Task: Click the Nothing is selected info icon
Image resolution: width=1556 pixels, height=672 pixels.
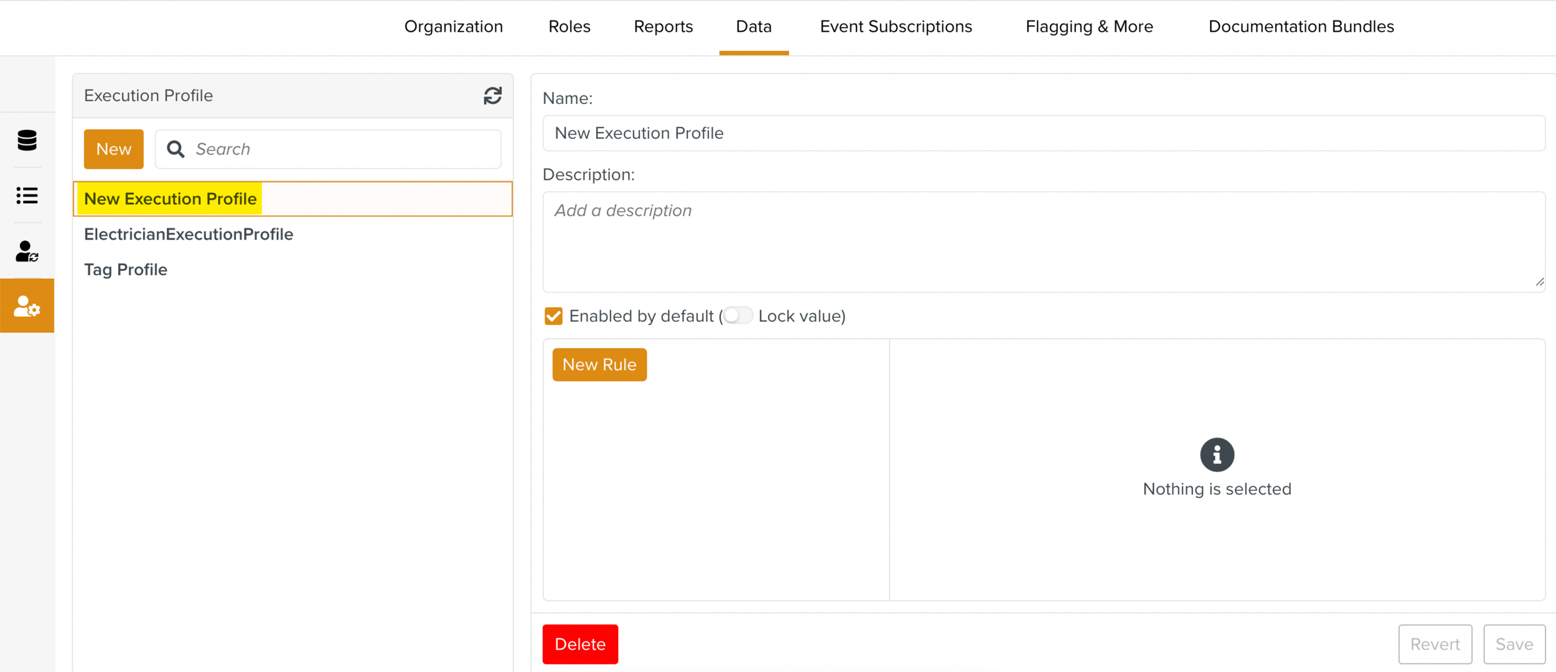Action: 1217,455
